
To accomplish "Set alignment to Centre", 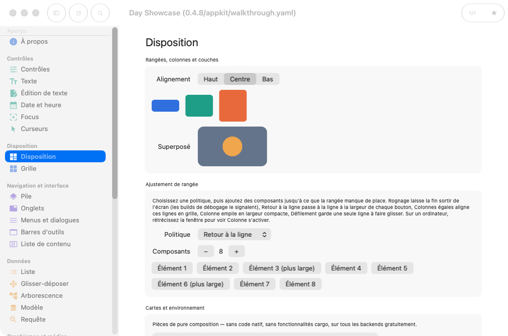I will [240, 79].
